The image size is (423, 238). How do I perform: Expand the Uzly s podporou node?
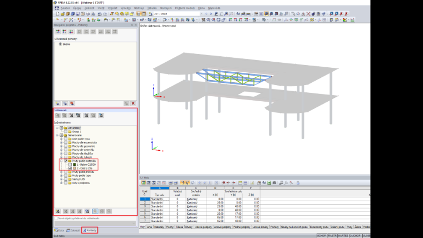coord(61,183)
